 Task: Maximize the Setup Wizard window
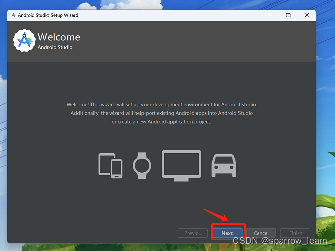288,15
